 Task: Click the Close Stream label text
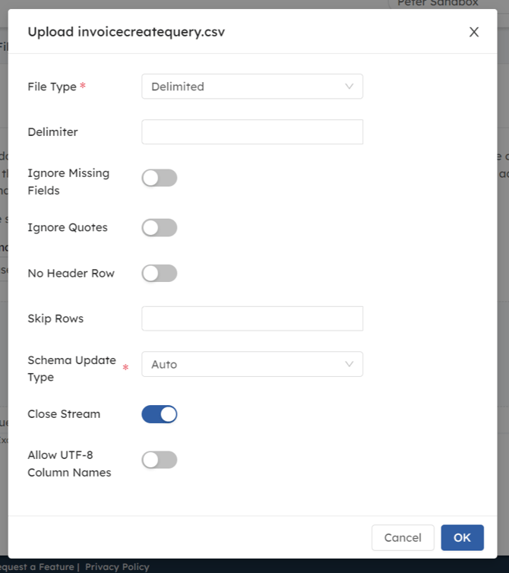pyautogui.click(x=64, y=414)
